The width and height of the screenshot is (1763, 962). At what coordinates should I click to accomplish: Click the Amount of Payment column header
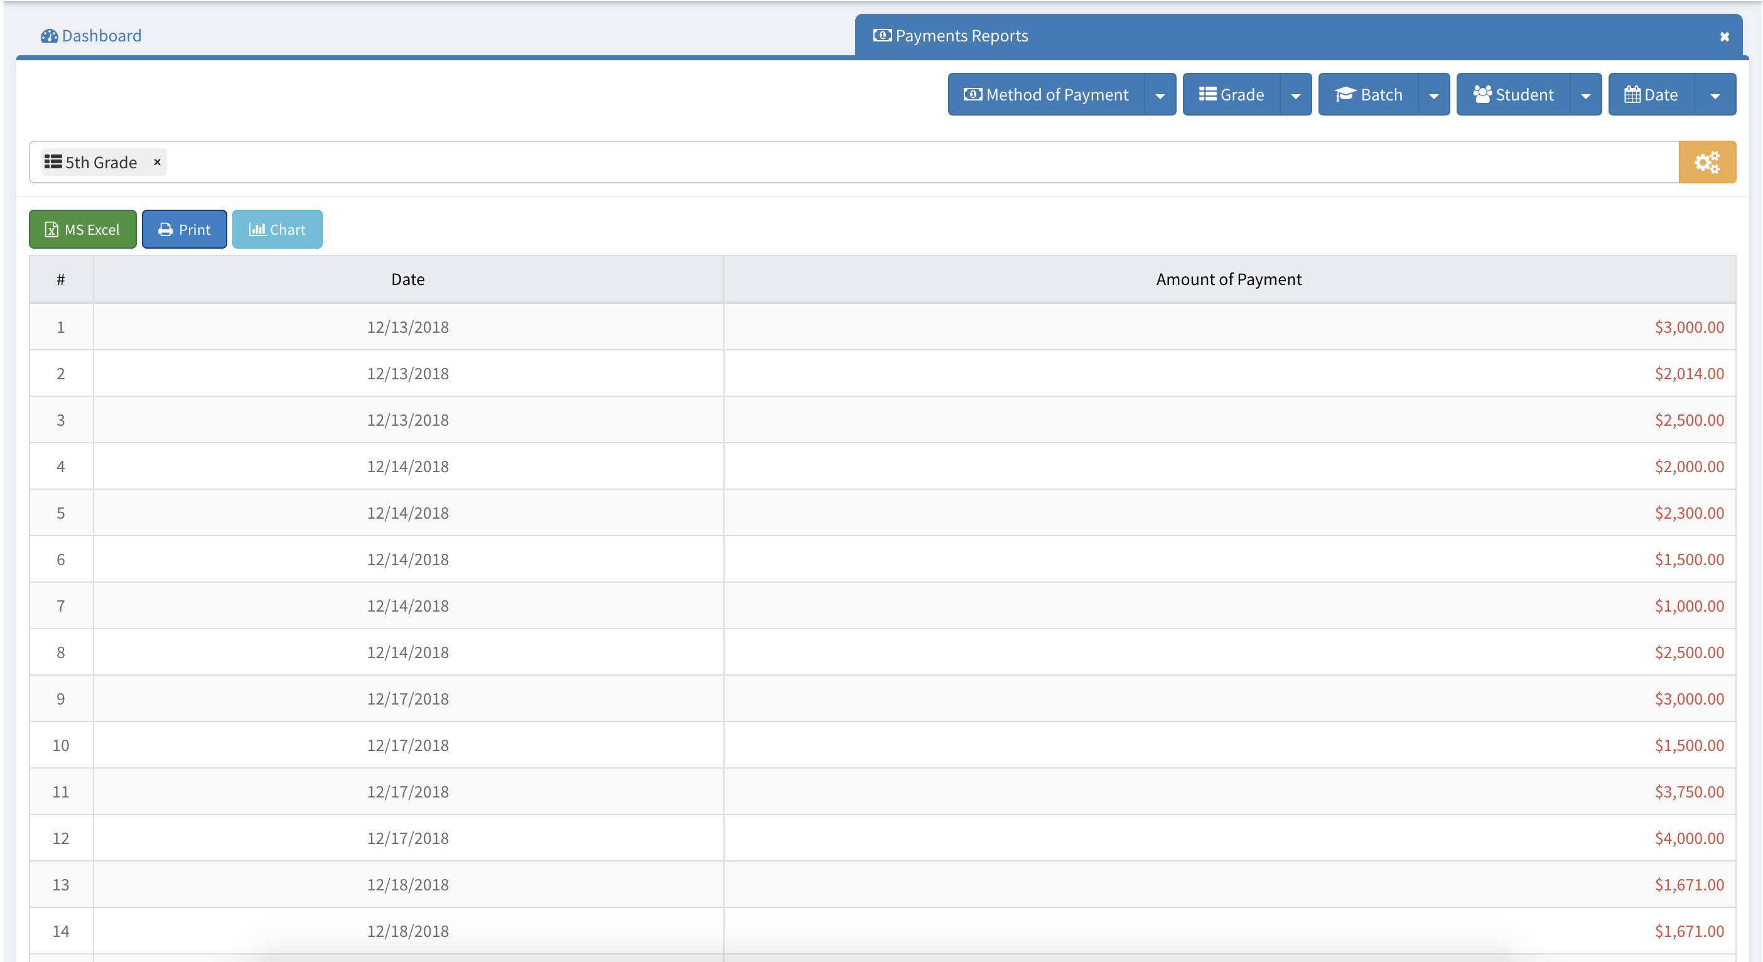(1229, 279)
